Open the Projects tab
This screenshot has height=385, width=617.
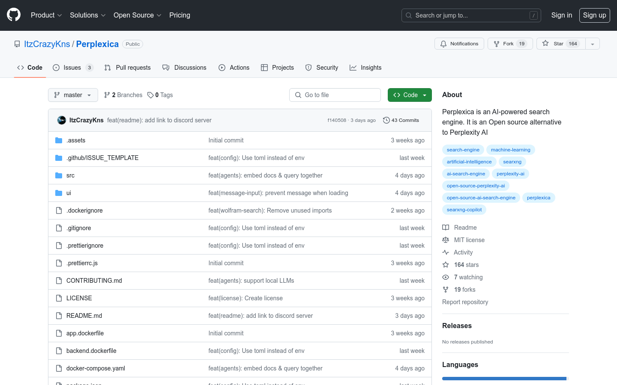[277, 68]
